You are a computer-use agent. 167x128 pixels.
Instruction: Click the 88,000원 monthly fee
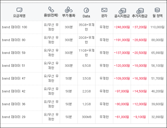coord(157,40)
